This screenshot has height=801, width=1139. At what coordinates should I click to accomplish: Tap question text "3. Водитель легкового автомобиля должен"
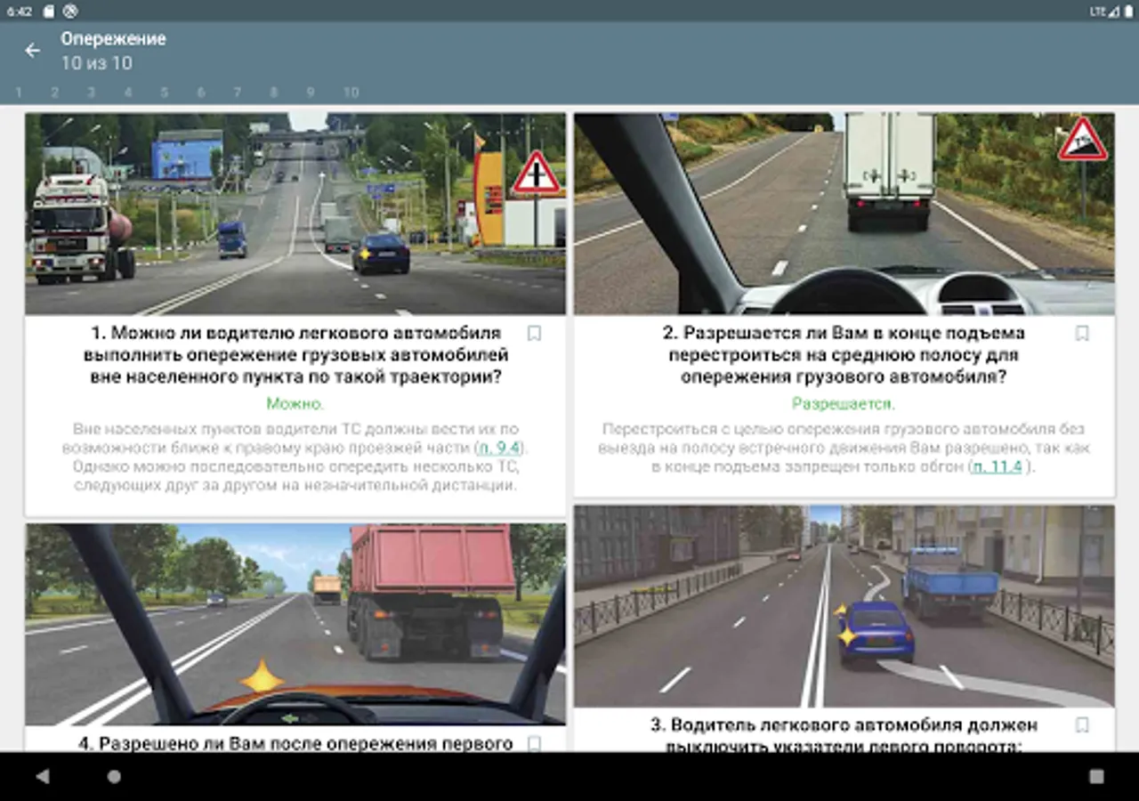(x=844, y=725)
